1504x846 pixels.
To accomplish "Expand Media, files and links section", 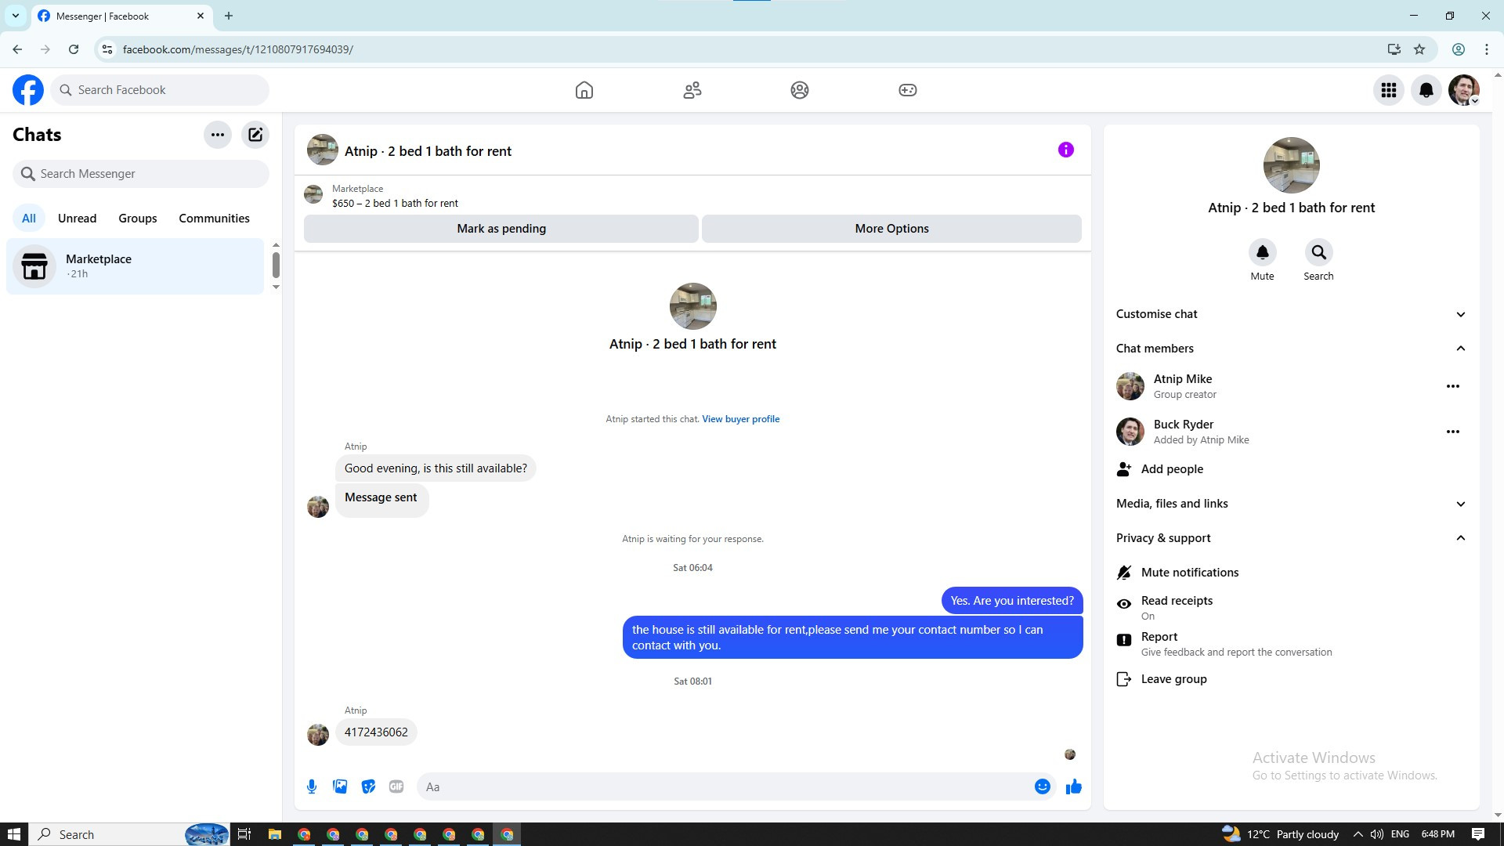I will (1291, 504).
